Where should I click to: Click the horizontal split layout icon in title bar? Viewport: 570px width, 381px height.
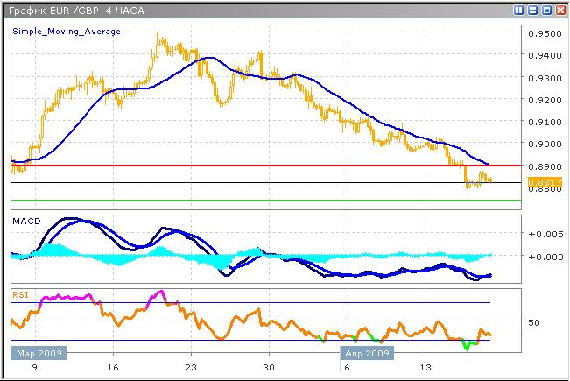(x=532, y=10)
